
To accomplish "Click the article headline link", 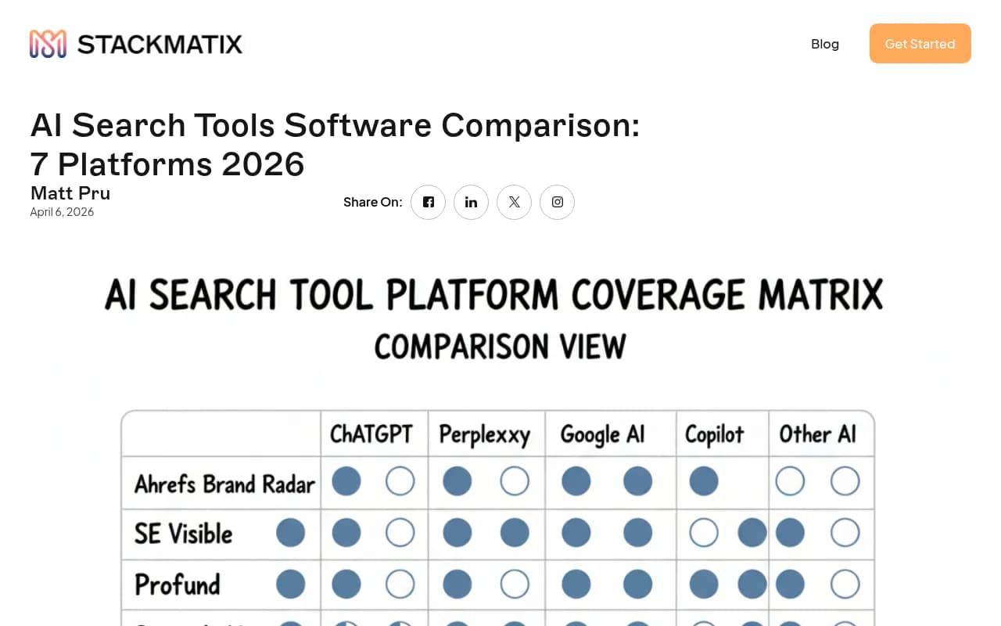I will pos(335,144).
